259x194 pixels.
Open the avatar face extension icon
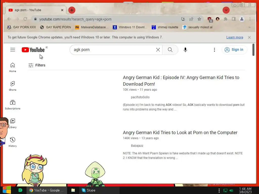pos(218,19)
